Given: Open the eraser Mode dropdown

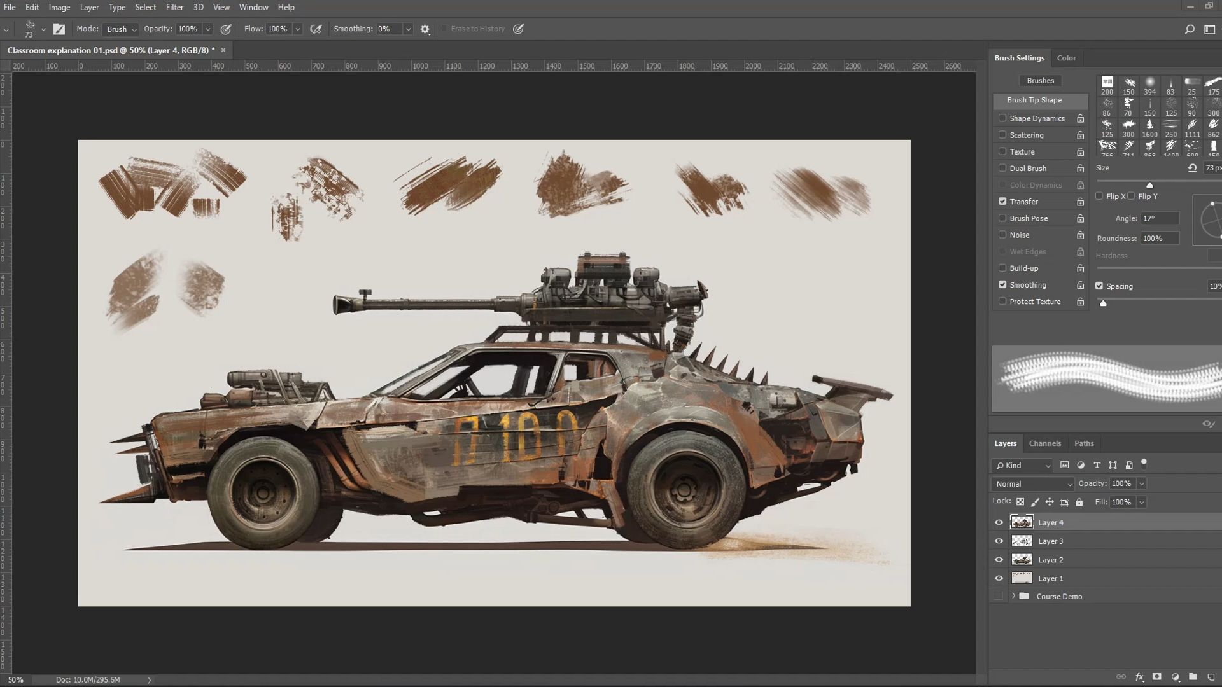Looking at the screenshot, I should [121, 29].
